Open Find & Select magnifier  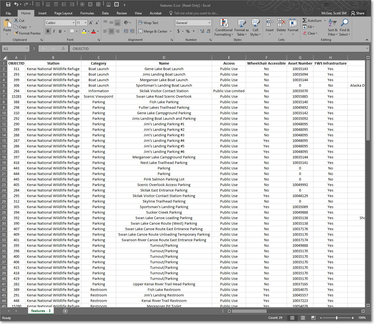coord(344,23)
